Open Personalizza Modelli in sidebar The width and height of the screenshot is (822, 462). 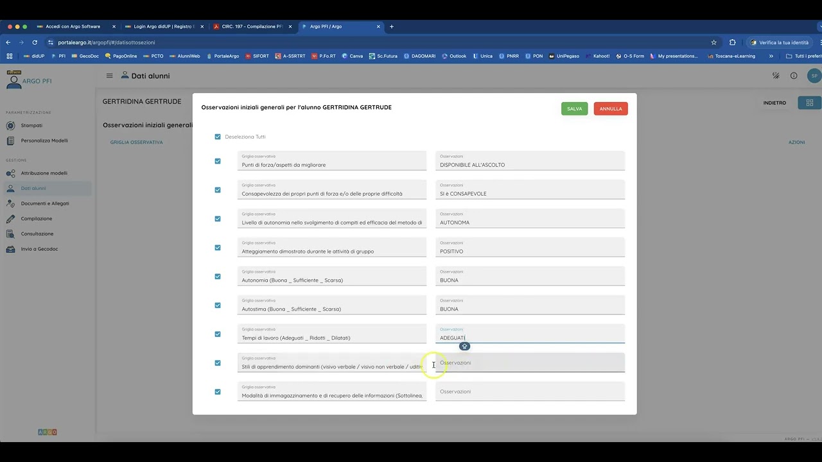pos(44,141)
